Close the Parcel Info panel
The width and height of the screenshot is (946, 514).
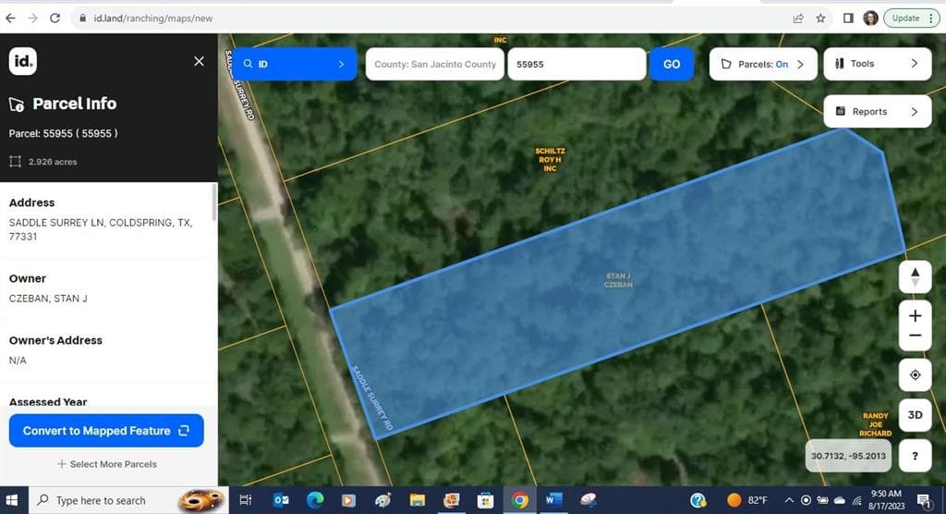[199, 61]
